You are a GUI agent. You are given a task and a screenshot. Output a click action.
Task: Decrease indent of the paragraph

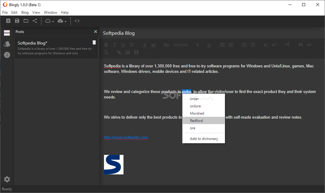(222, 45)
